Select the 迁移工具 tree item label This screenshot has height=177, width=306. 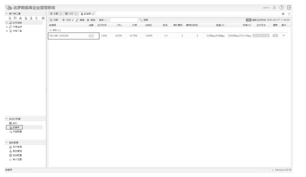click(17, 31)
